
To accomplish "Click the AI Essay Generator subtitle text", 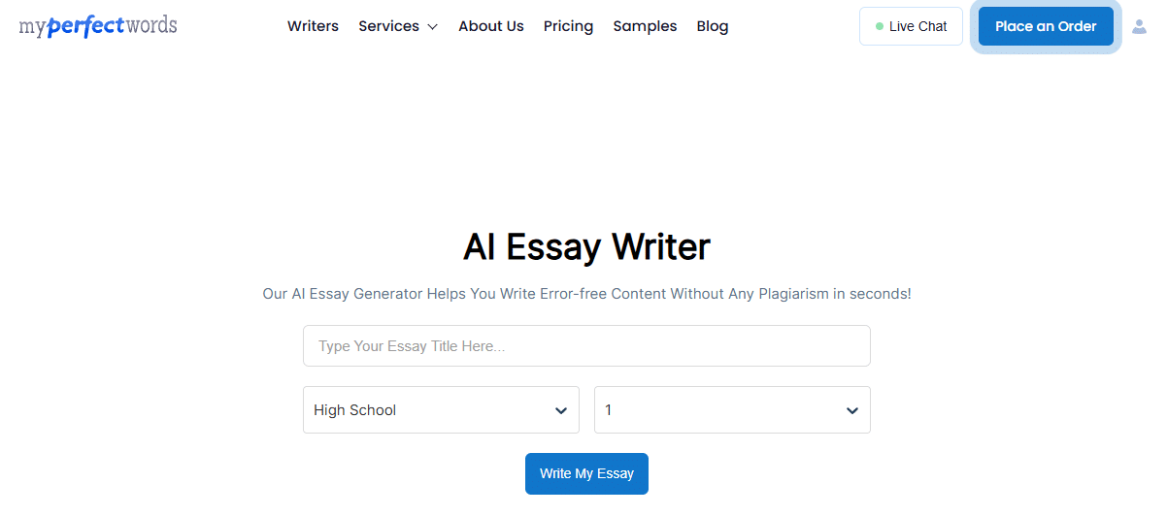I will [x=586, y=293].
